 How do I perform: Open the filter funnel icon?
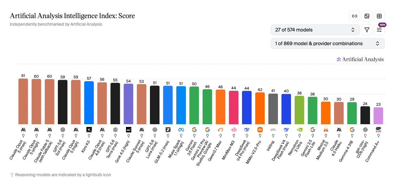pyautogui.click(x=367, y=30)
